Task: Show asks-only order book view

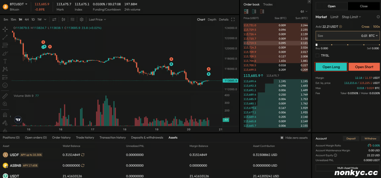Action: 262,11
